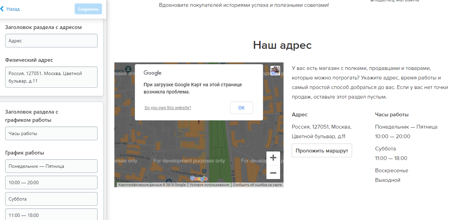Edit the address section title field 'Адрес'
Image resolution: width=452 pixels, height=220 pixels.
(51, 41)
